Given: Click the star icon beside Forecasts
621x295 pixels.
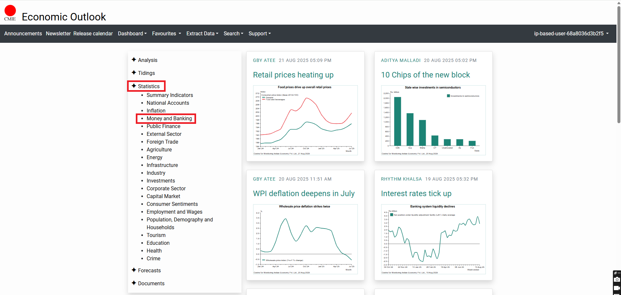Looking at the screenshot, I should [x=134, y=270].
